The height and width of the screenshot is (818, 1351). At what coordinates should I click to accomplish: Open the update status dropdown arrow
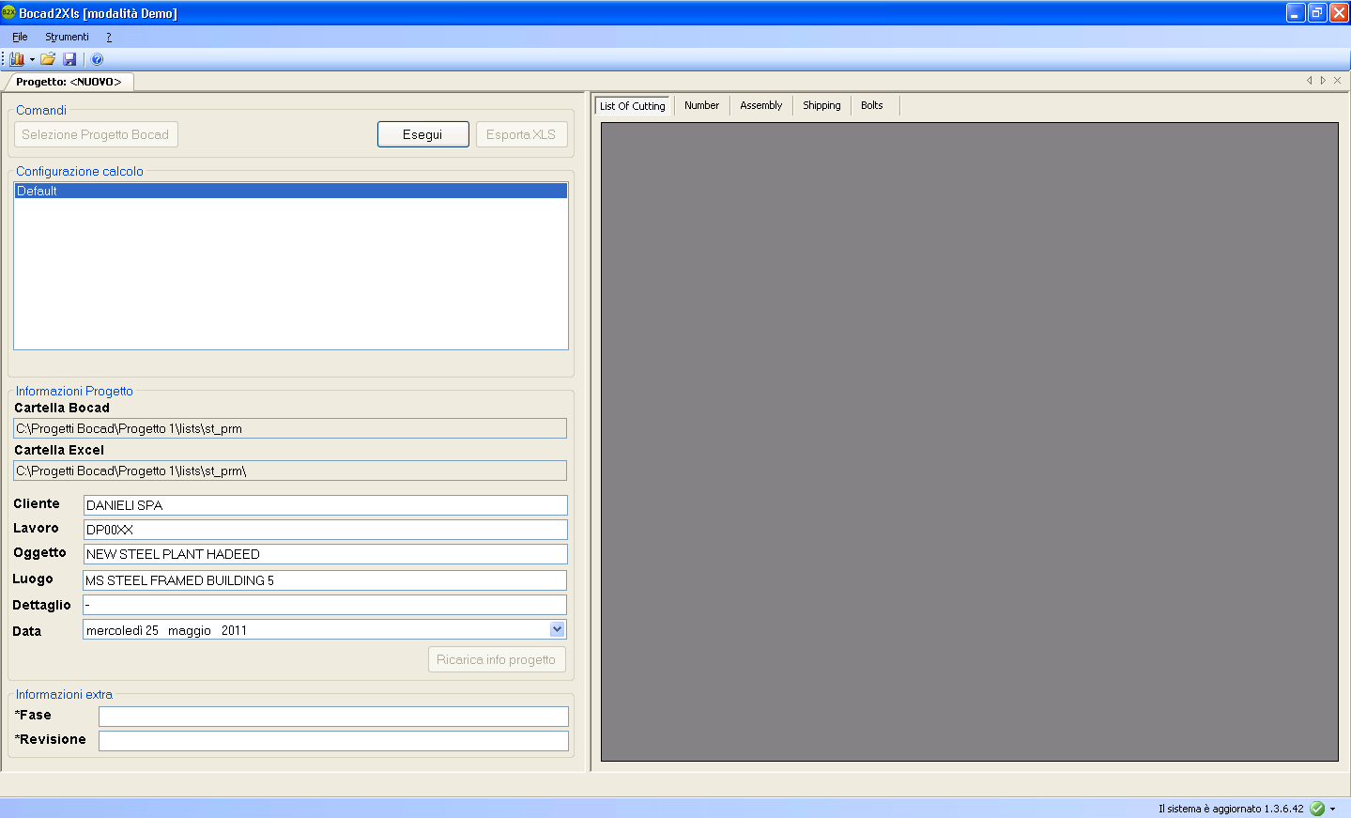(x=1332, y=809)
